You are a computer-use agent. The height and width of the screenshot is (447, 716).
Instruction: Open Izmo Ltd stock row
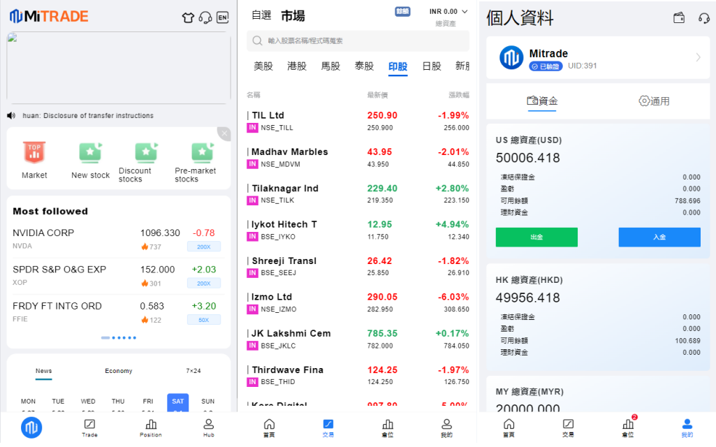click(358, 302)
